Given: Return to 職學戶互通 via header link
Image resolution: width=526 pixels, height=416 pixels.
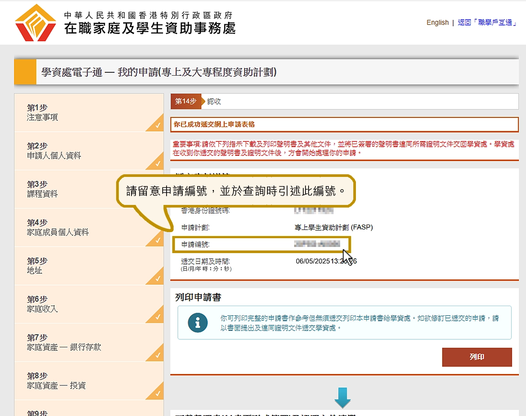Looking at the screenshot, I should pos(487,23).
